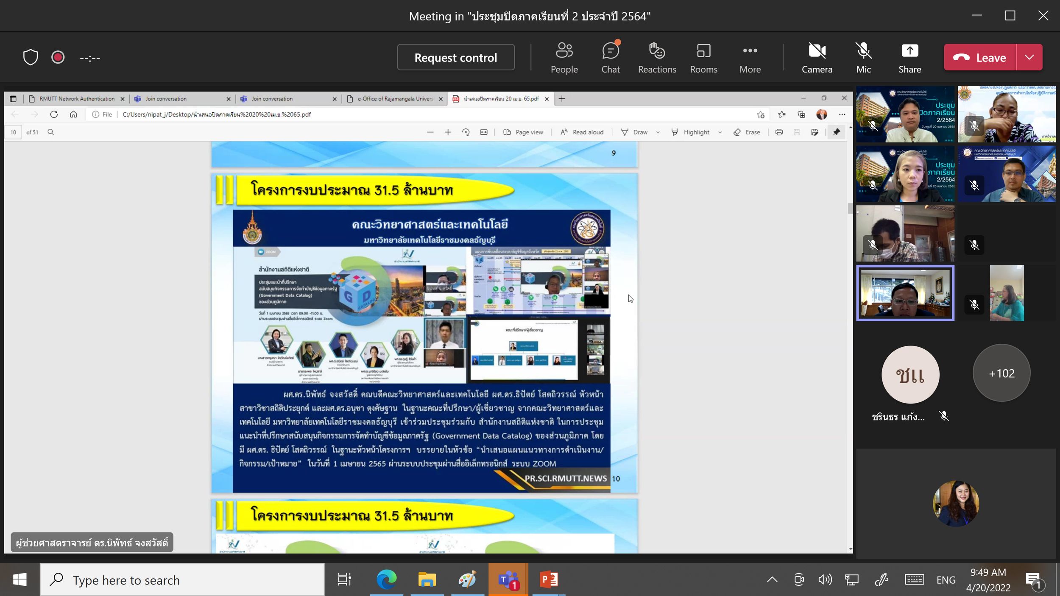
Task: Open breakout Rooms
Action: tap(703, 58)
